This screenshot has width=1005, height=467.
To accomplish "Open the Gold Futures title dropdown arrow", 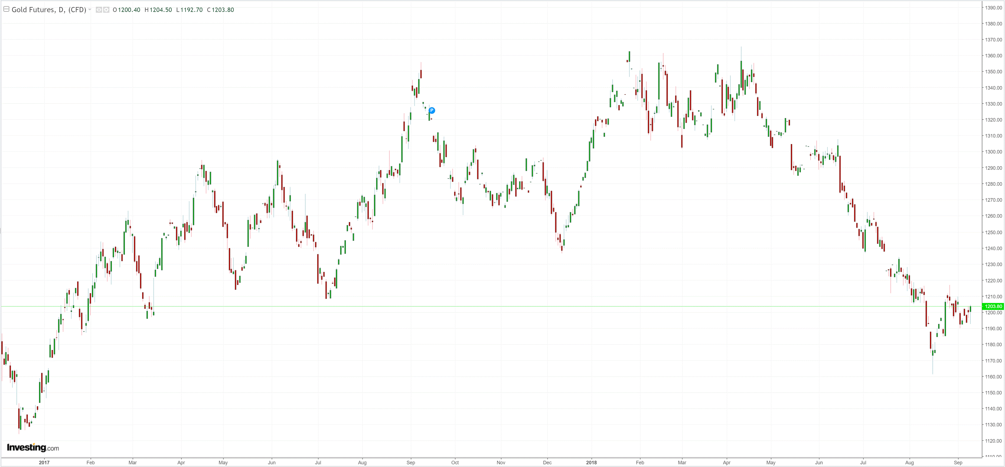I will (90, 10).
